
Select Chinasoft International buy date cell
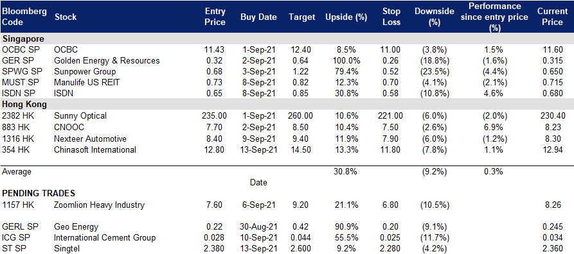[259, 149]
